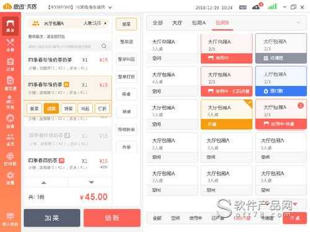Click 打折 in the item action row

click(x=102, y=108)
